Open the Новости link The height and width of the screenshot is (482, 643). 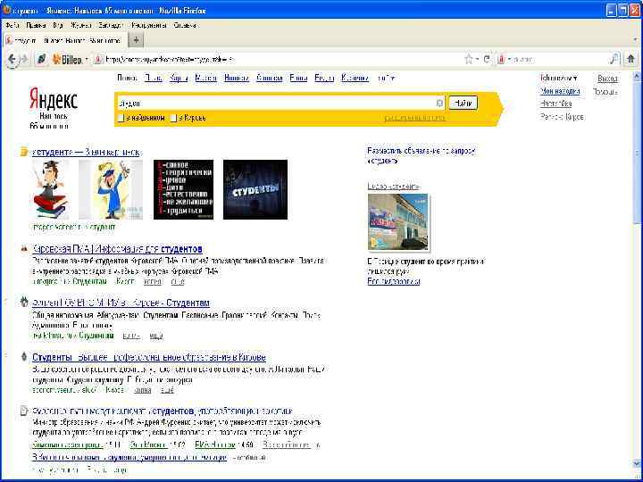coord(237,78)
